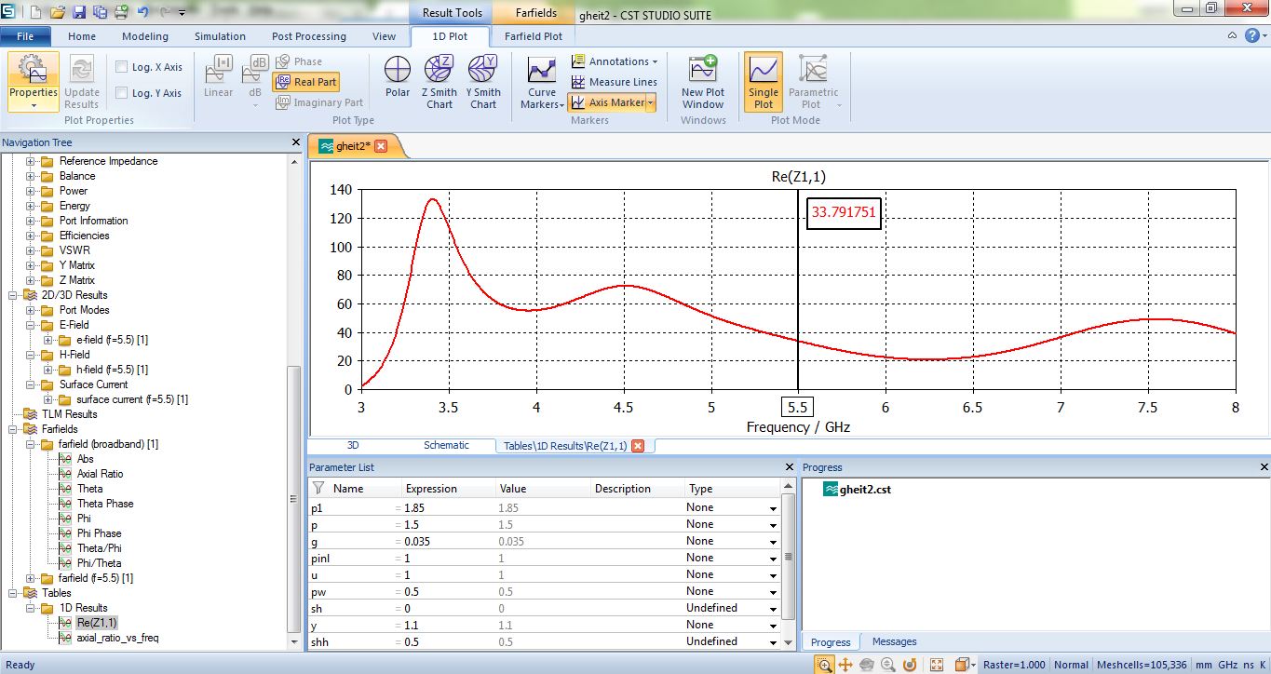The image size is (1271, 674).
Task: Click the Raster=1.000 status entry
Action: (x=1014, y=665)
